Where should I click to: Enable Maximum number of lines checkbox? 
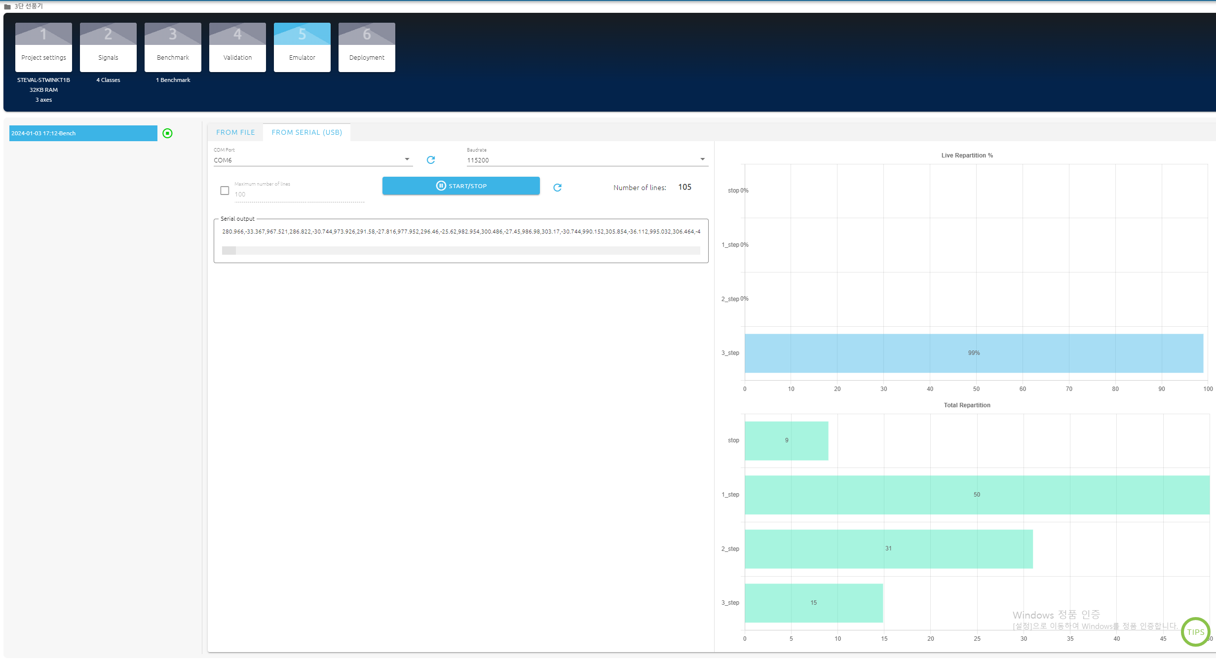[225, 191]
